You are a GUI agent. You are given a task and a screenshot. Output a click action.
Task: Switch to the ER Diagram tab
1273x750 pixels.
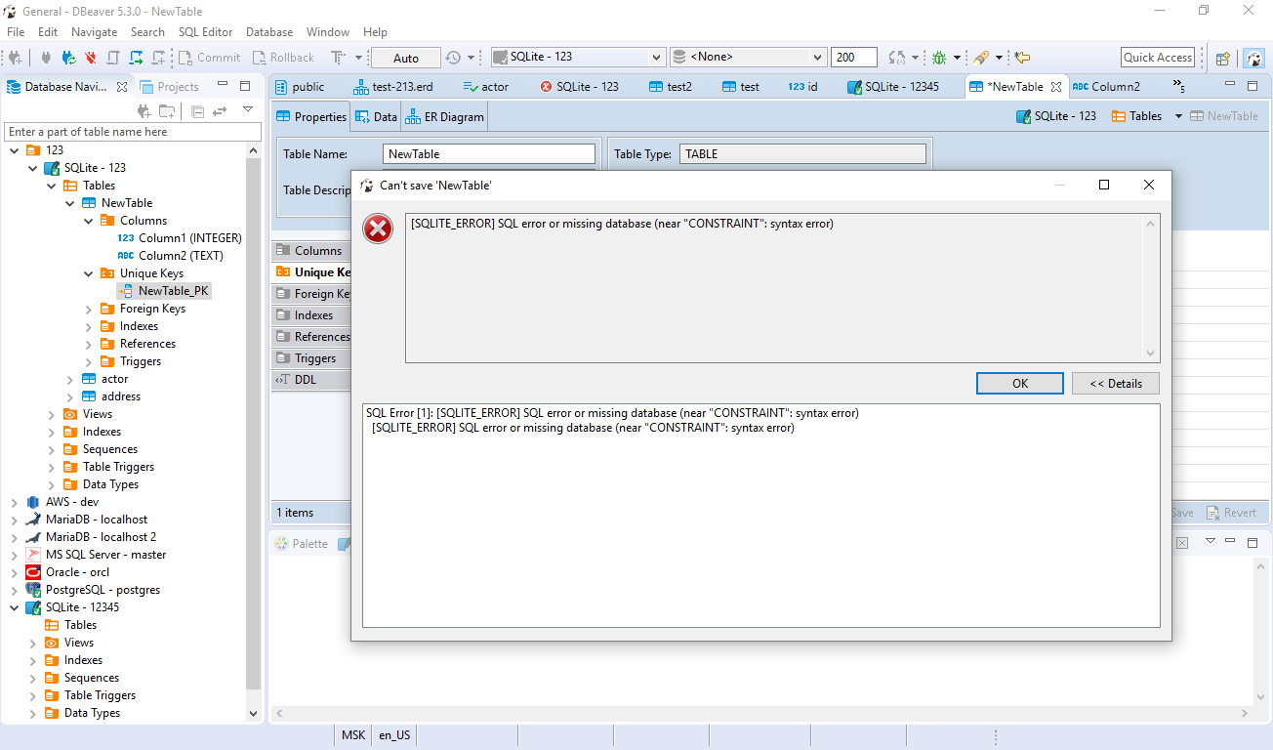[x=445, y=116]
